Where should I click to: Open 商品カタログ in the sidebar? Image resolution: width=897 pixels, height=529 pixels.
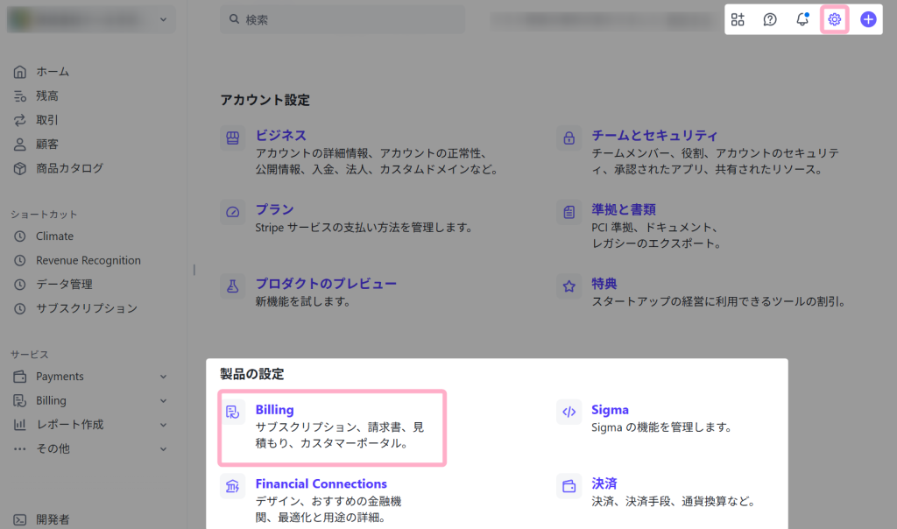(x=69, y=168)
